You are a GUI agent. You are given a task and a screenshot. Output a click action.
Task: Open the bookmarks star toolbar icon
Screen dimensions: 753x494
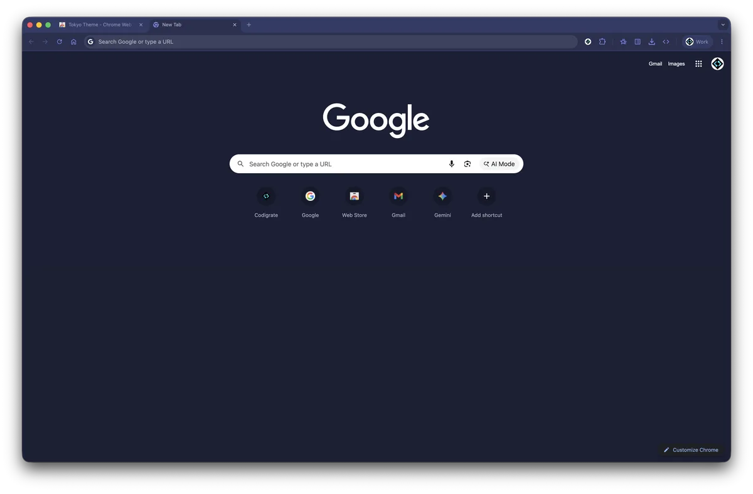pyautogui.click(x=623, y=42)
